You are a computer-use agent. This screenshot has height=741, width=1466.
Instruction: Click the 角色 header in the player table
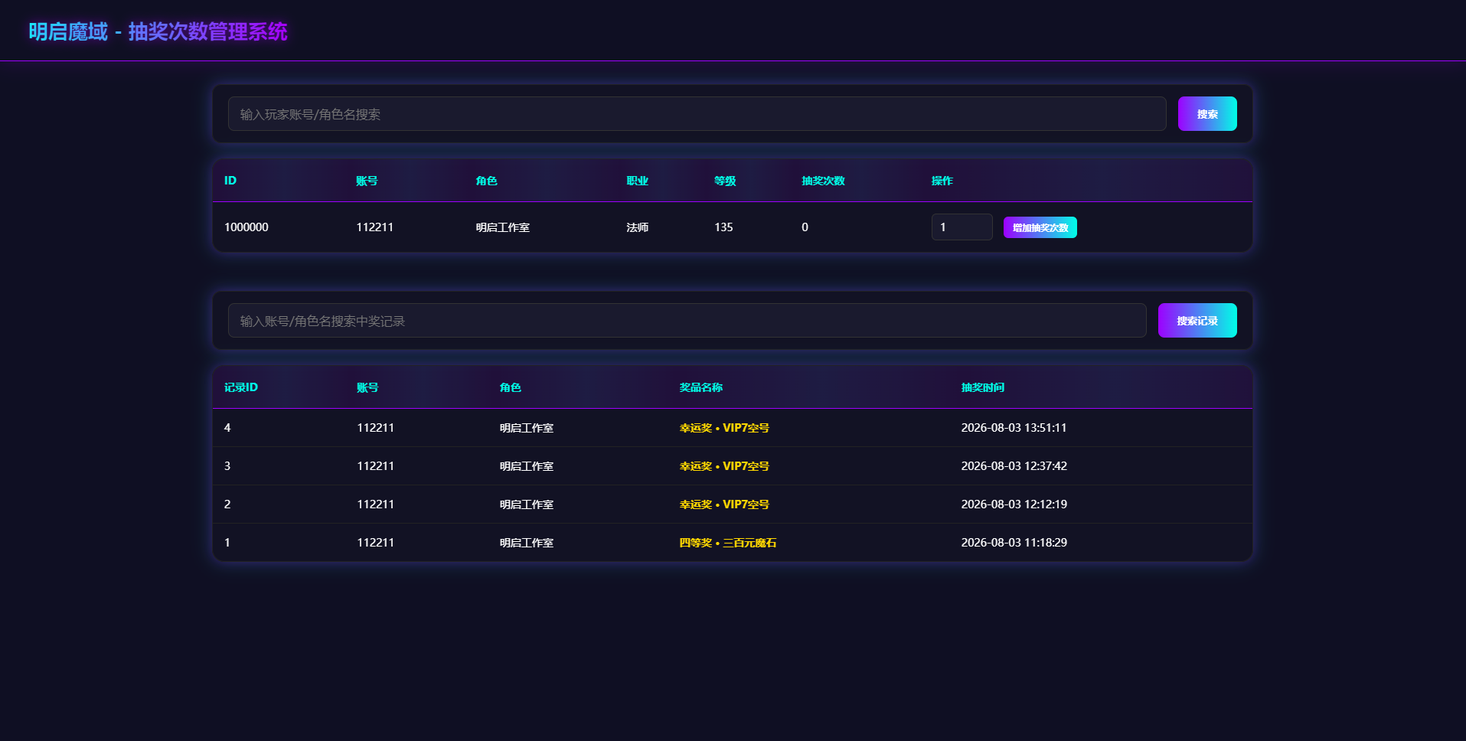point(487,181)
